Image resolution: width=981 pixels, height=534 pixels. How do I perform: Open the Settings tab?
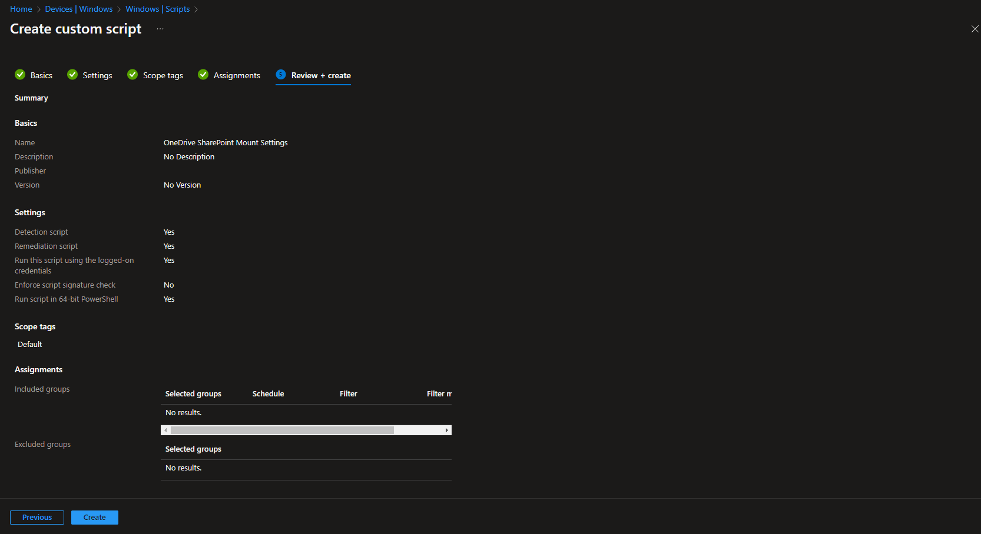pos(98,75)
